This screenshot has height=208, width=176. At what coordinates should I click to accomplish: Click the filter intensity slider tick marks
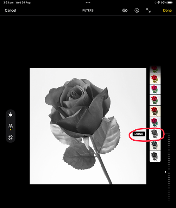click(x=169, y=167)
